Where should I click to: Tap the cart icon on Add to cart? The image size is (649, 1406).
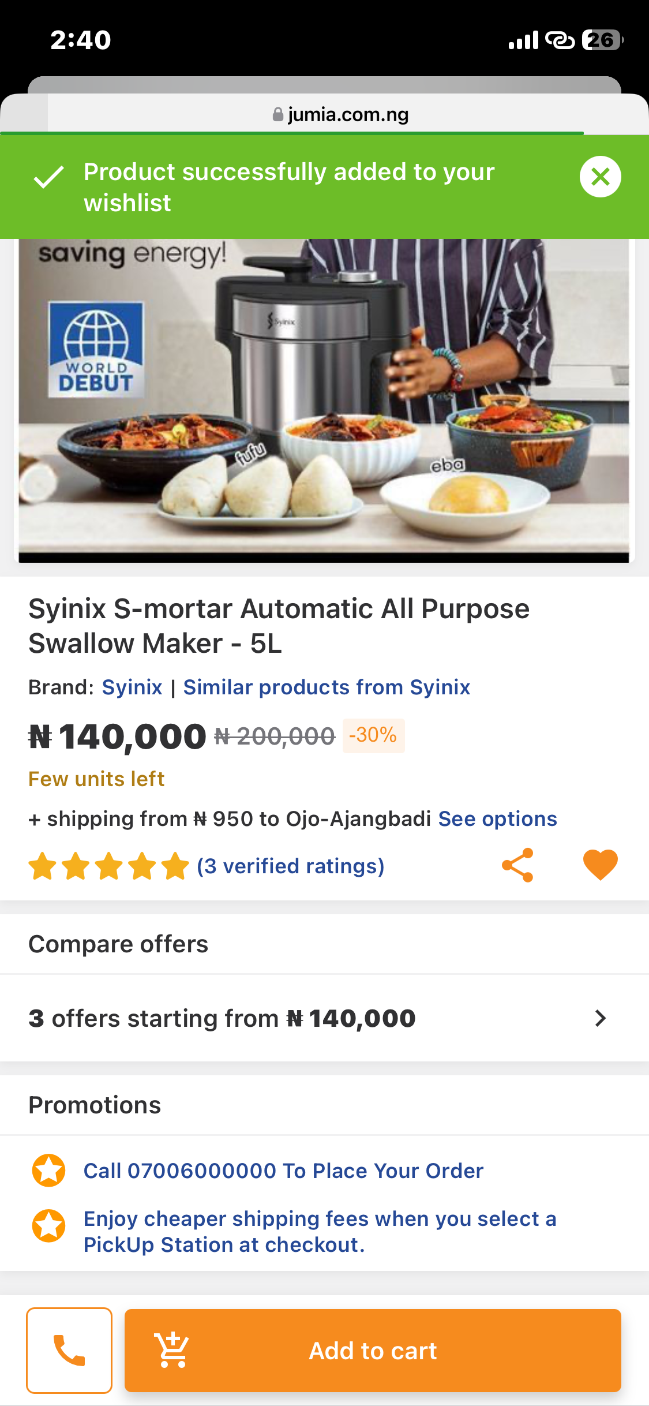pyautogui.click(x=172, y=1350)
